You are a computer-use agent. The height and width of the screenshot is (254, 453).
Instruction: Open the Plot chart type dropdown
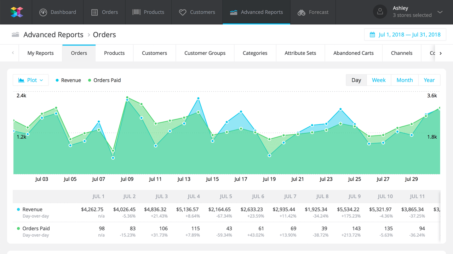(30, 80)
